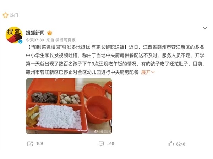Viewport: 213px width, 159px height.
Task: Click the repost share icon
Action: (x=30, y=143)
